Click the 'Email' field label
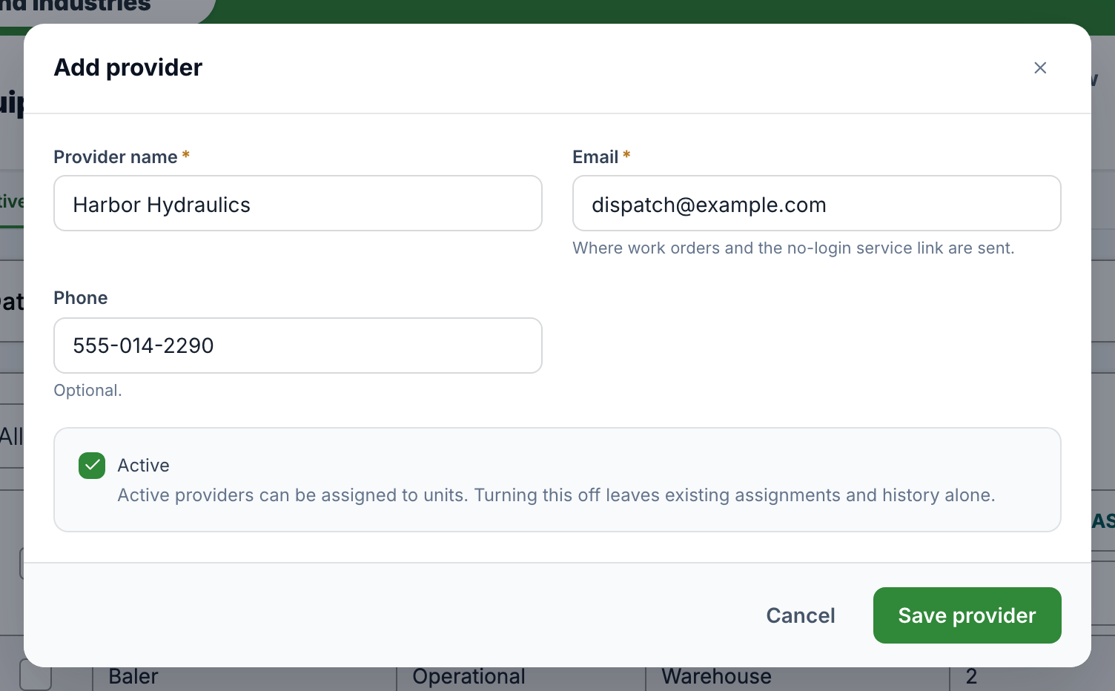This screenshot has height=691, width=1115. click(x=595, y=157)
